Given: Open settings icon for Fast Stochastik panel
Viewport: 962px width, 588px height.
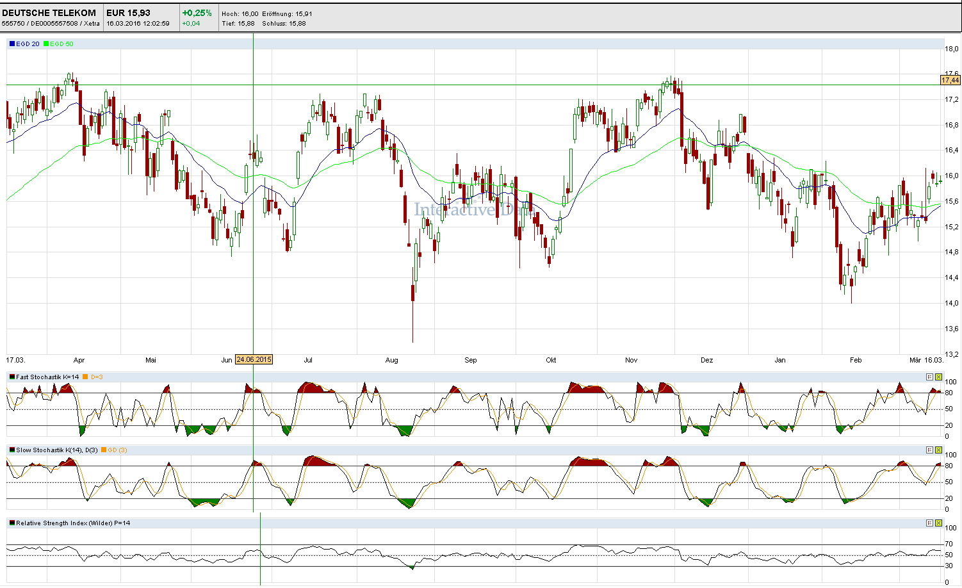Looking at the screenshot, I should pyautogui.click(x=929, y=377).
